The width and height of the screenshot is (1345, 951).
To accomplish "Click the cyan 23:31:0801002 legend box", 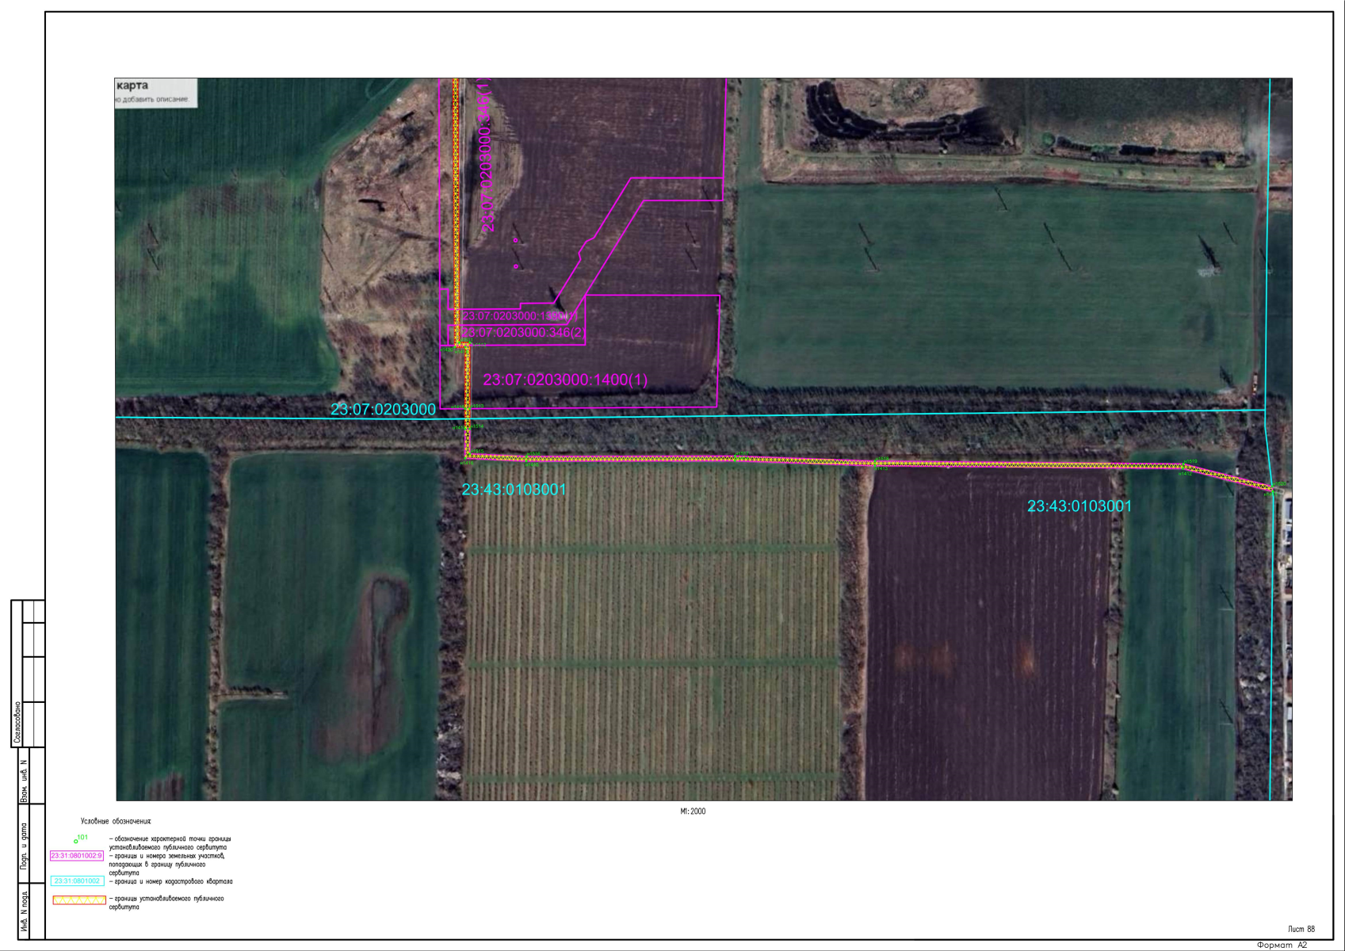I will pos(77,881).
